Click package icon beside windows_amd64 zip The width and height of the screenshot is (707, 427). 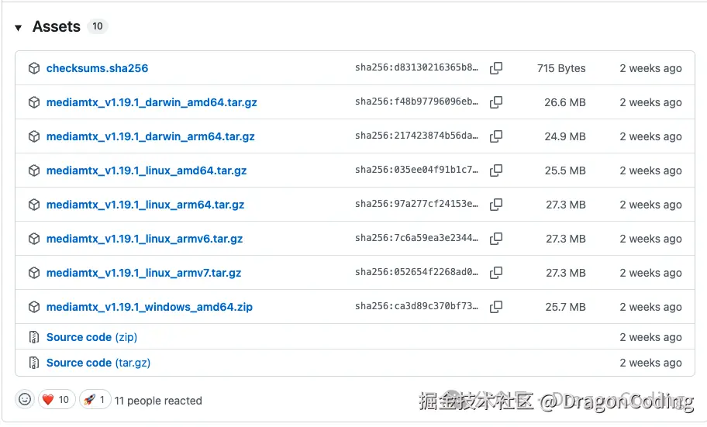[34, 307]
